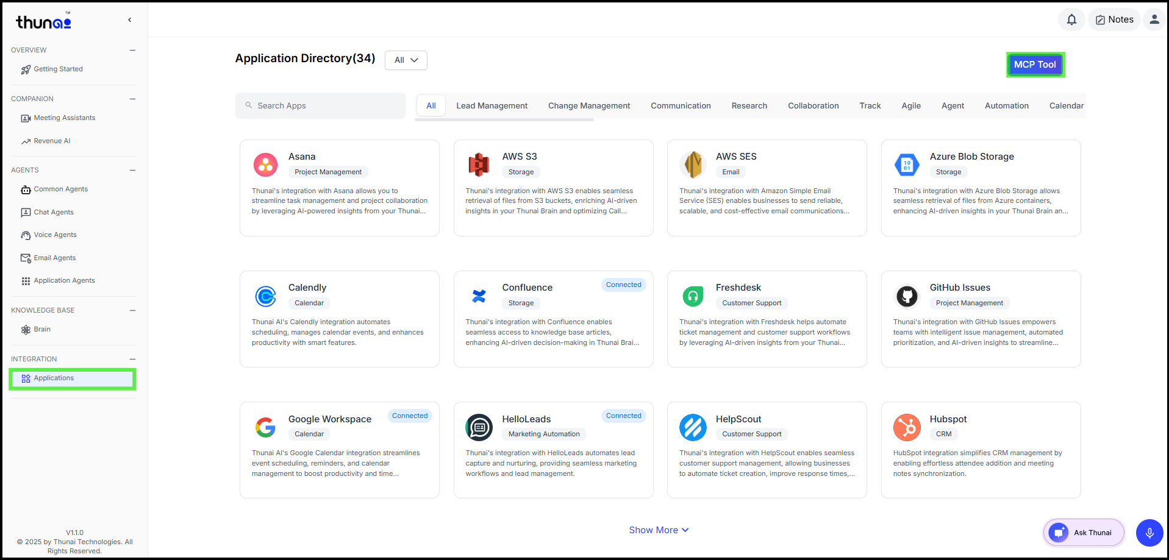Open the Notes button

tap(1114, 19)
